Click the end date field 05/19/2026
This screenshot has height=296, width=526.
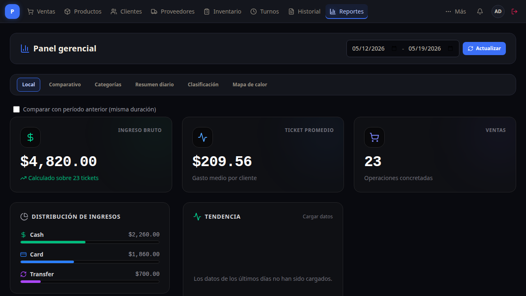click(431, 49)
